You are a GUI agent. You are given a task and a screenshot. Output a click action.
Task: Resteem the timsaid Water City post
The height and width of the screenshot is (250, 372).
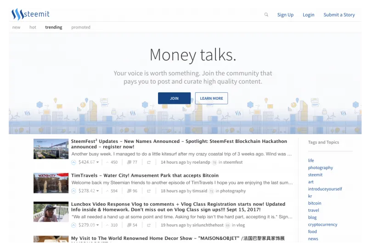pyautogui.click(x=149, y=191)
